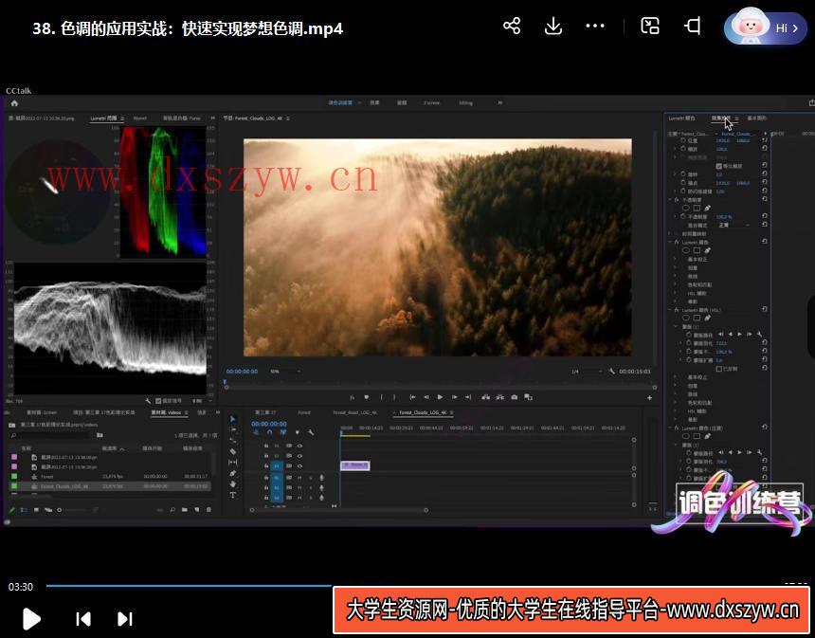The width and height of the screenshot is (815, 638).
Task: Toggle V3 track output eye
Action: pos(299,446)
